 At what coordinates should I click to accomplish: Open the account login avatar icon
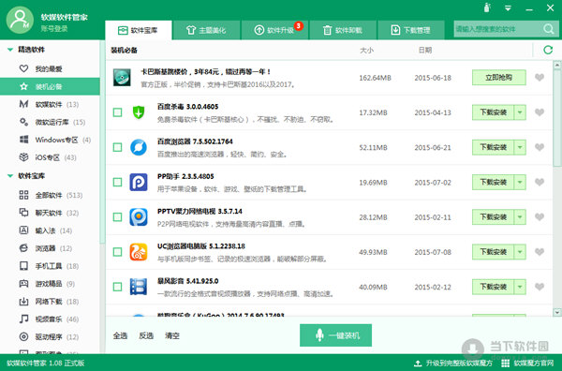pos(20,20)
